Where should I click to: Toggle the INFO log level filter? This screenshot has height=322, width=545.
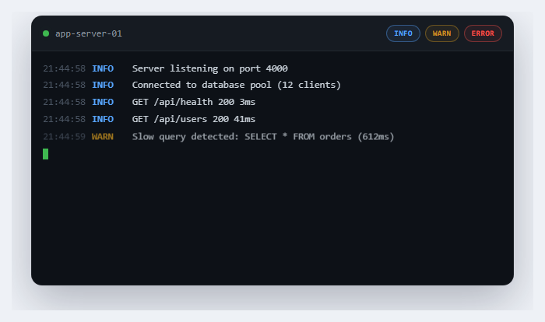point(403,33)
